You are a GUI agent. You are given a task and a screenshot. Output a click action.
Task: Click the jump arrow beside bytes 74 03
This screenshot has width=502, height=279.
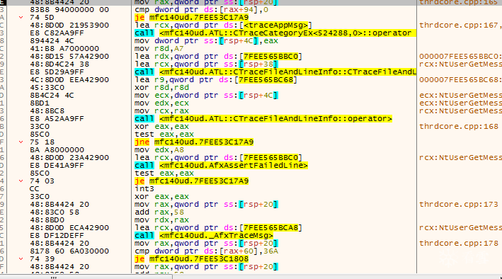click(x=21, y=181)
